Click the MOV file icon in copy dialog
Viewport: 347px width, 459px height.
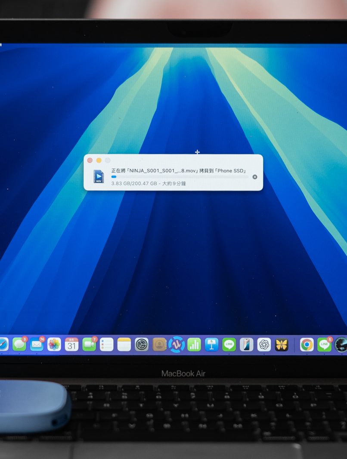[99, 176]
